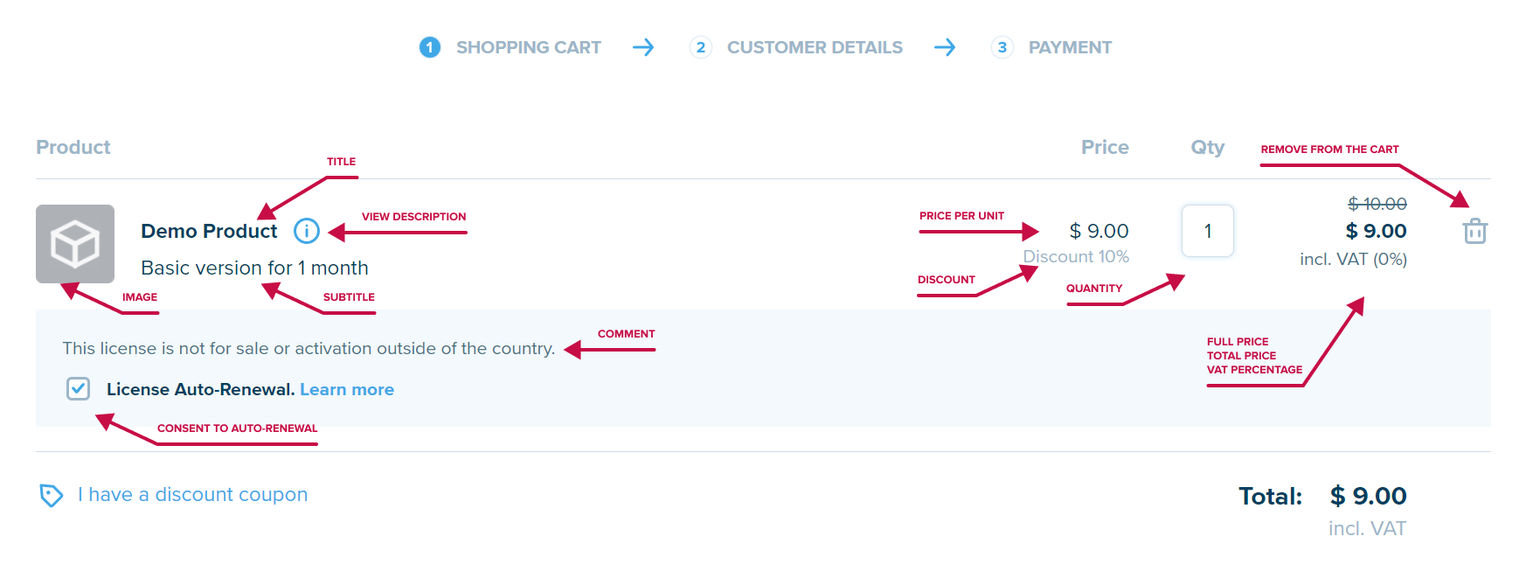Open the Learn more link
The image size is (1526, 571).
(347, 390)
